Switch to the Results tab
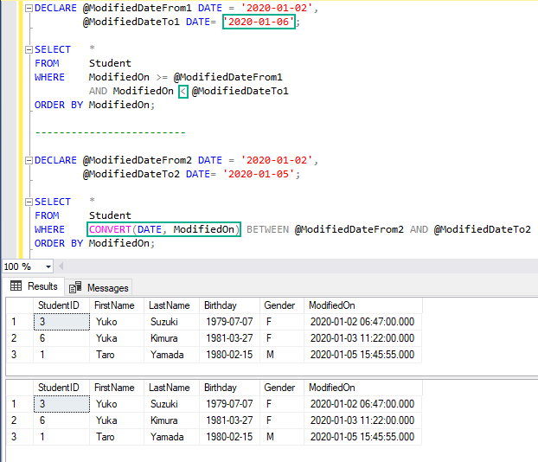Image resolution: width=538 pixels, height=462 pixels. 34,286
